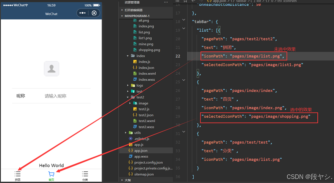Switch to the 分类 tab bar item
The image size is (334, 183).
85,176
